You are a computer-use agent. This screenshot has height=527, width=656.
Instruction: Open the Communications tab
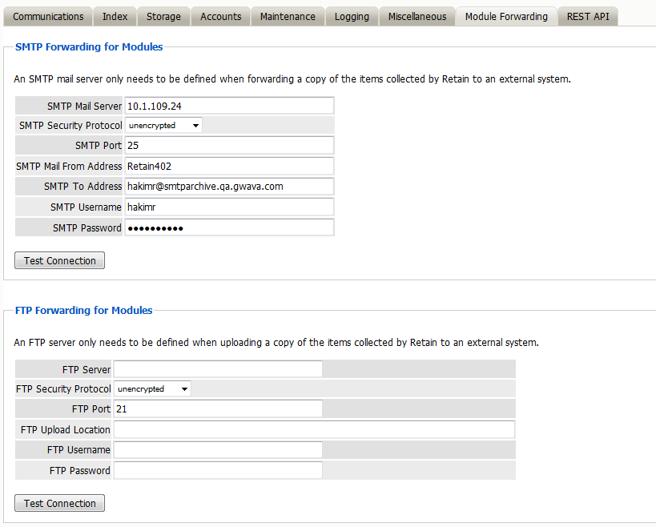pyautogui.click(x=48, y=16)
